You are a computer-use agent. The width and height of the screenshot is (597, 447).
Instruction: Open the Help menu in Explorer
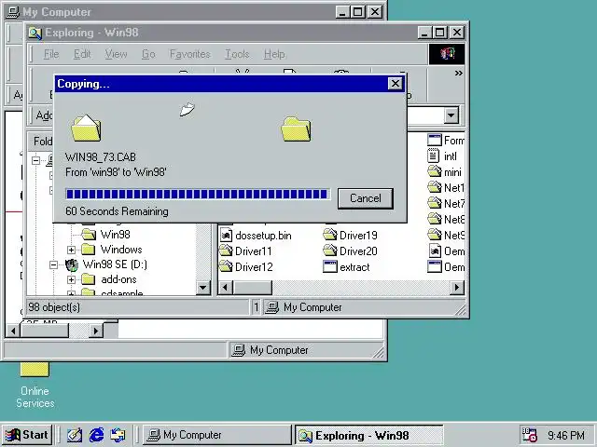click(x=274, y=54)
